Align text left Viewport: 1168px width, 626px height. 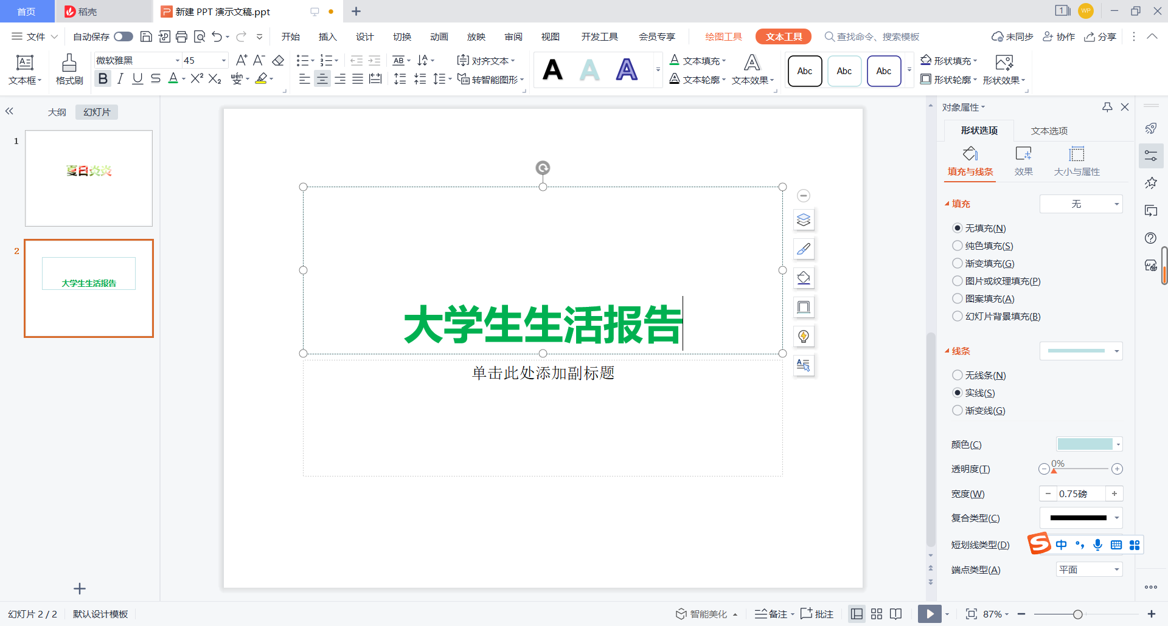[305, 79]
